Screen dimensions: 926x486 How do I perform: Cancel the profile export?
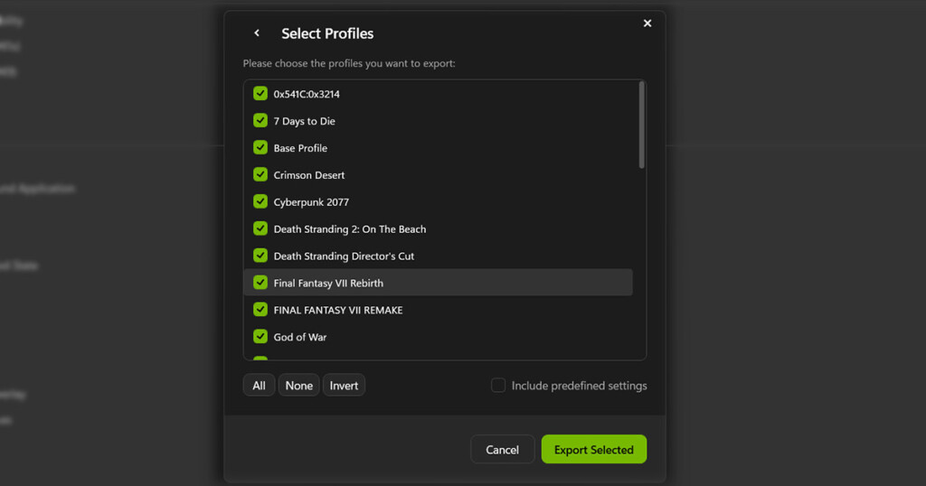tap(503, 450)
